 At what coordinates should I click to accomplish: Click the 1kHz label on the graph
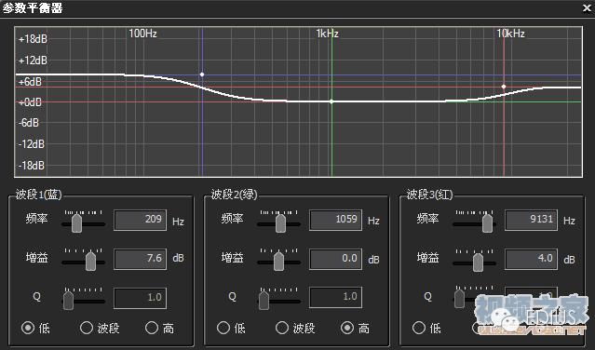(x=327, y=34)
